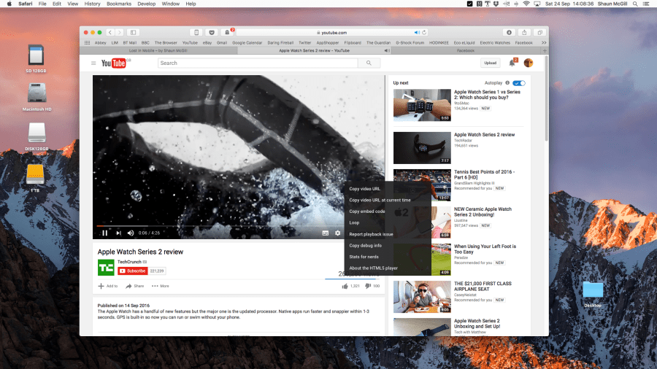This screenshot has height=369, width=657.
Task: Click the Upload button
Action: [x=491, y=63]
